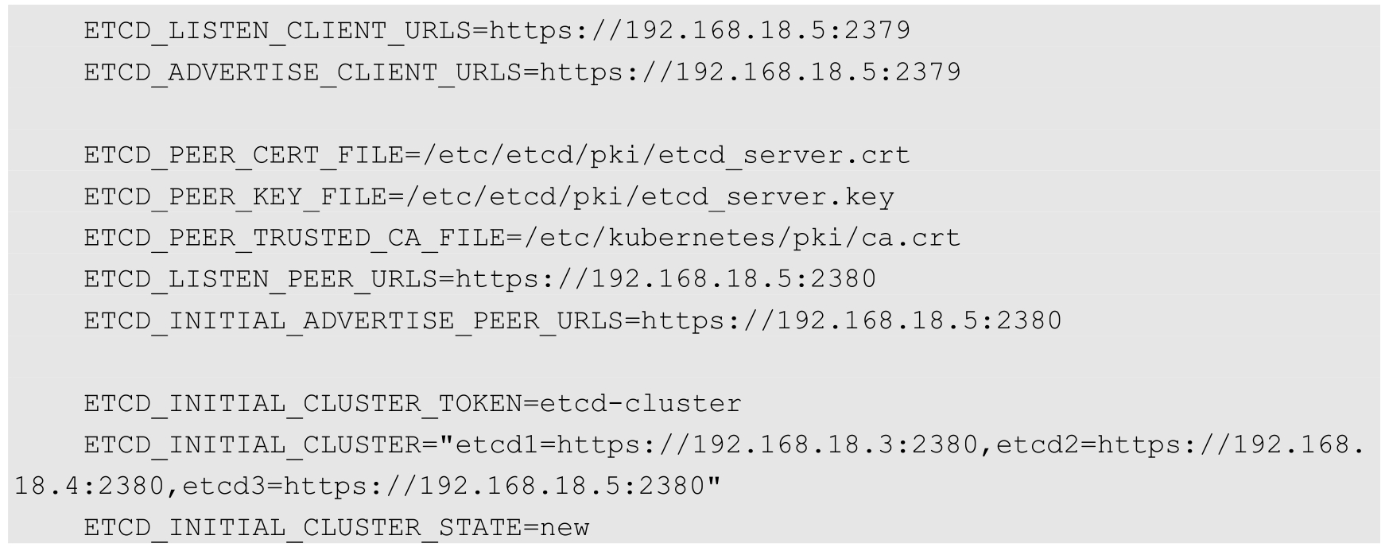Click the ETCD_ADVERTISE_CLIENT_URLS variable name
Screen dimensions: 1385x551
click(x=303, y=72)
